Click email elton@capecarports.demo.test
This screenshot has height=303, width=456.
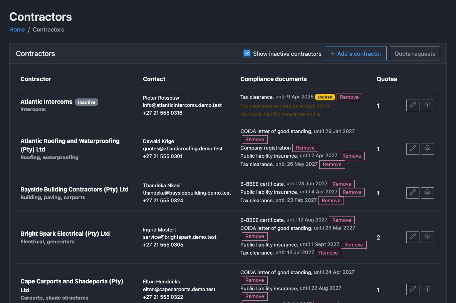[x=179, y=290]
